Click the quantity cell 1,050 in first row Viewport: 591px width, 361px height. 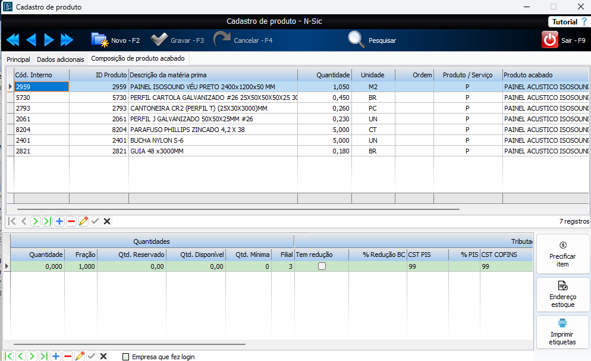coord(325,87)
